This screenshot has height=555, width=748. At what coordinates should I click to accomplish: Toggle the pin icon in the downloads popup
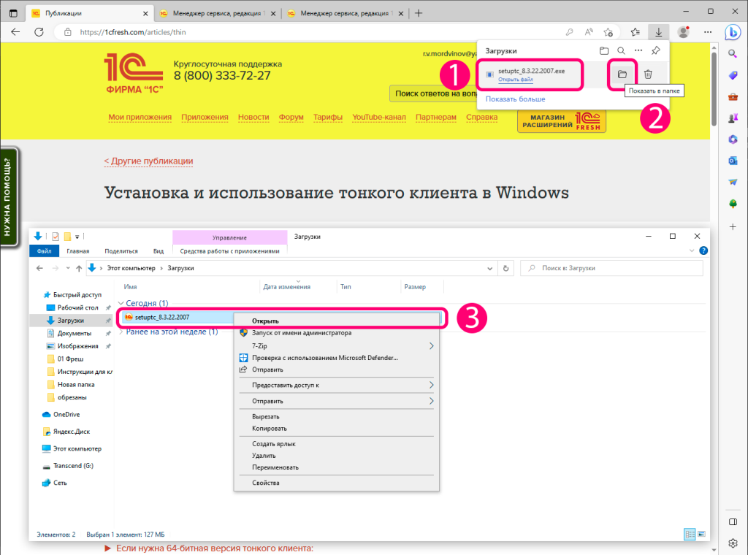pos(655,51)
